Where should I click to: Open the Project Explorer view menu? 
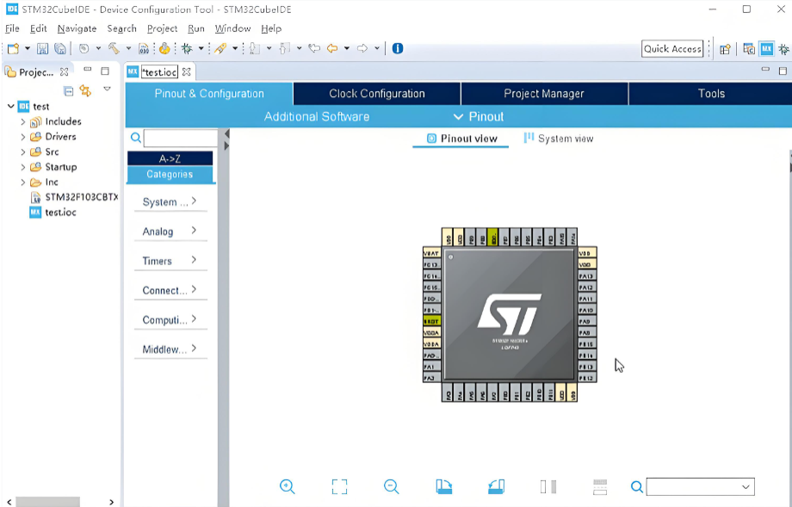point(107,89)
